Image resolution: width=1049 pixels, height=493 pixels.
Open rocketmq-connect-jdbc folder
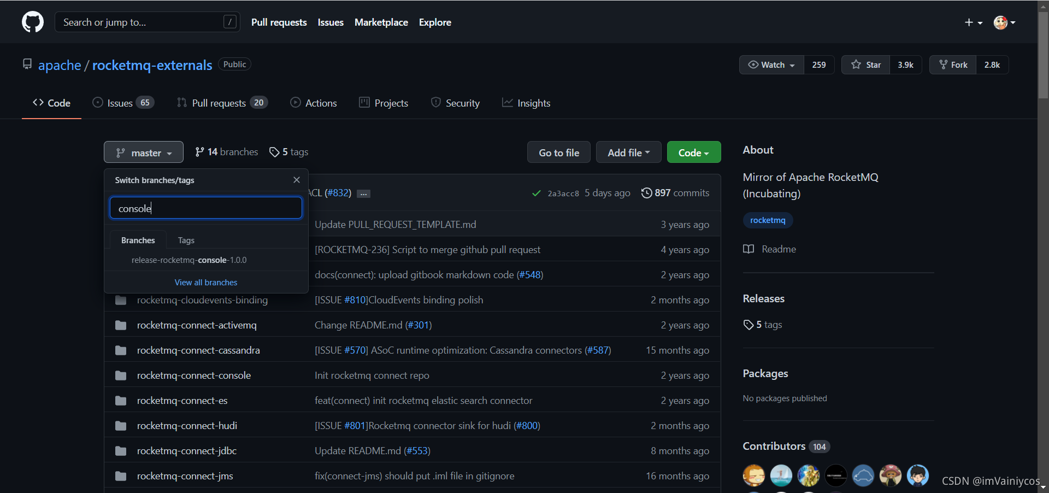pos(187,451)
